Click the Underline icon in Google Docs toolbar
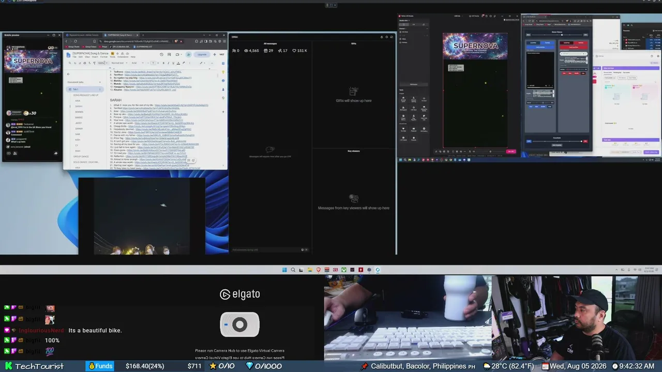The width and height of the screenshot is (662, 372). point(174,63)
